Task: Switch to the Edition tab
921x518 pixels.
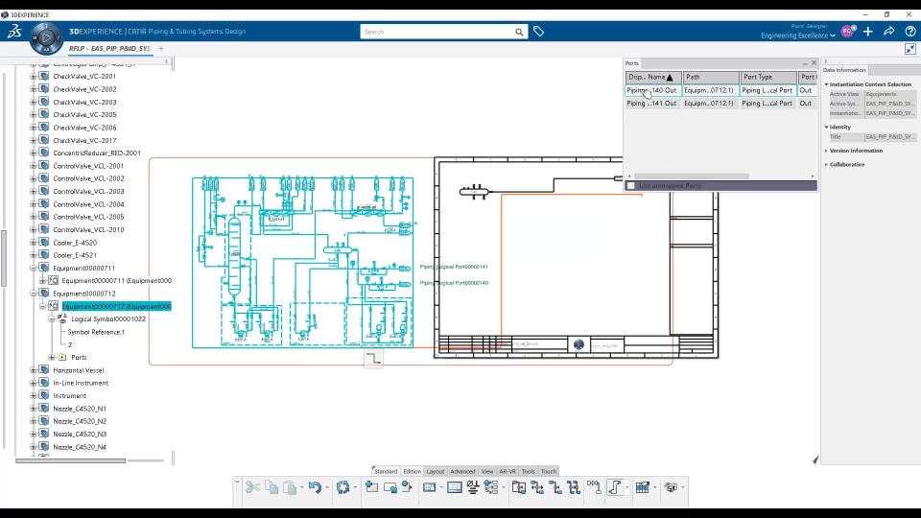Action: click(x=412, y=472)
